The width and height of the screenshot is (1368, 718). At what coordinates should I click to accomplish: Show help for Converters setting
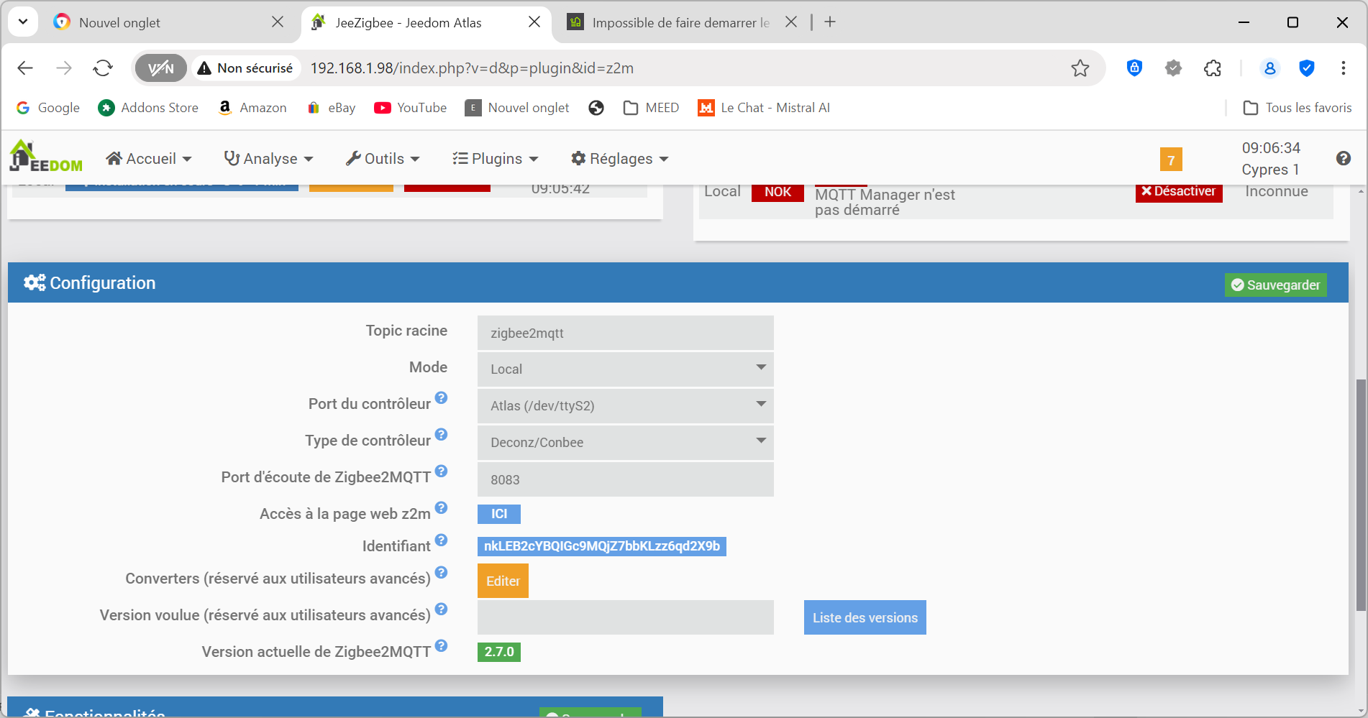pyautogui.click(x=442, y=572)
